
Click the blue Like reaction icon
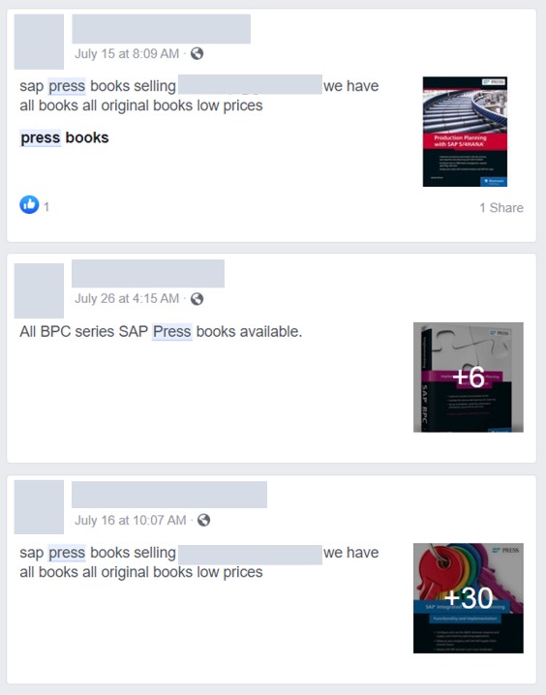point(29,205)
